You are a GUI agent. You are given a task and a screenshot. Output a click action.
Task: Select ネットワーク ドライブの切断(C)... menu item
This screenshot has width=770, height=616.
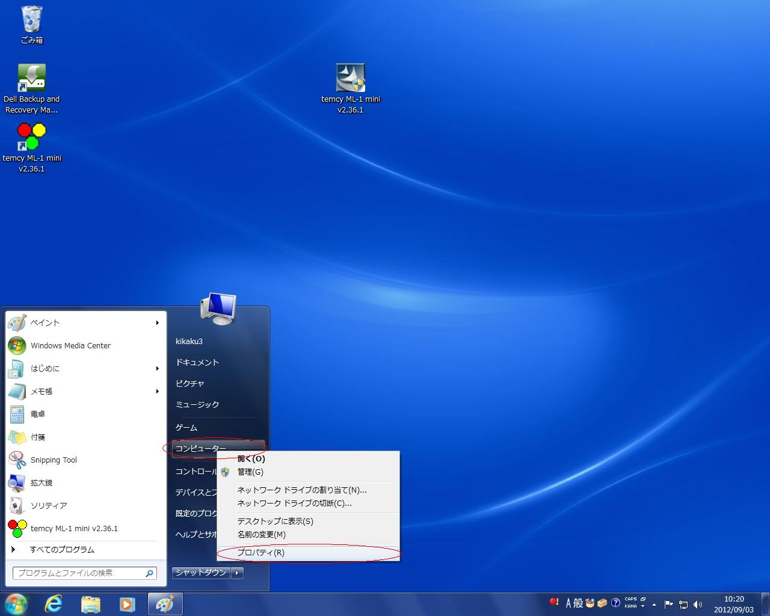(x=309, y=503)
